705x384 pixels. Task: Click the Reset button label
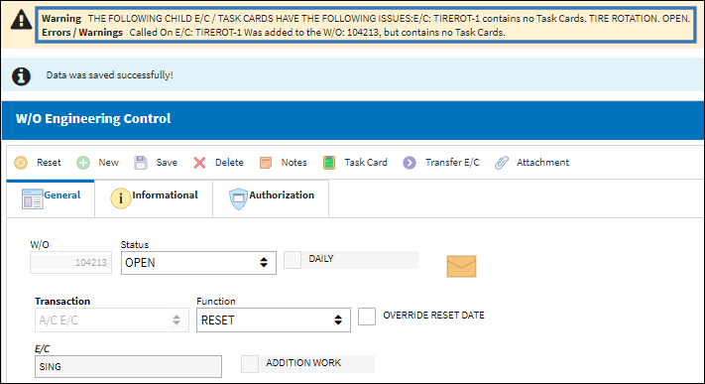click(49, 163)
